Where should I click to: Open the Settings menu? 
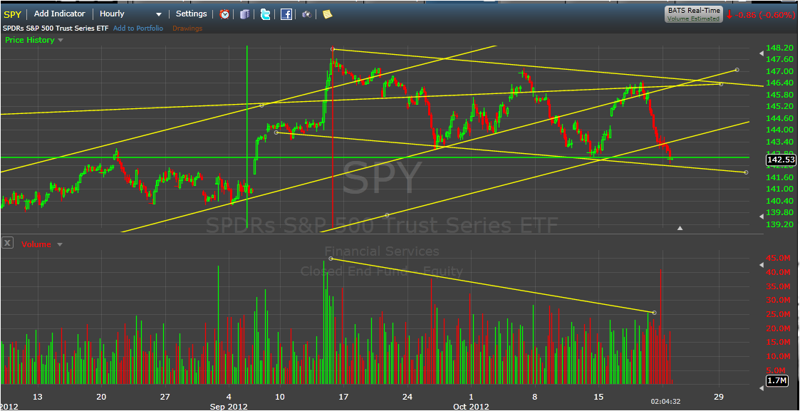pos(192,14)
